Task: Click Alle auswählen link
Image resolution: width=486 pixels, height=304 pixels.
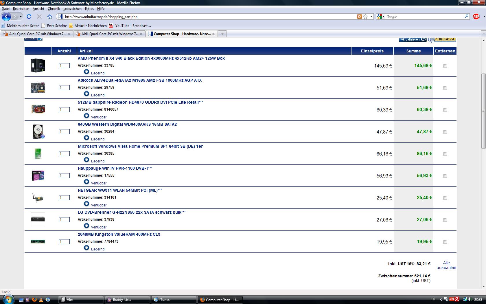Action: 446,265
